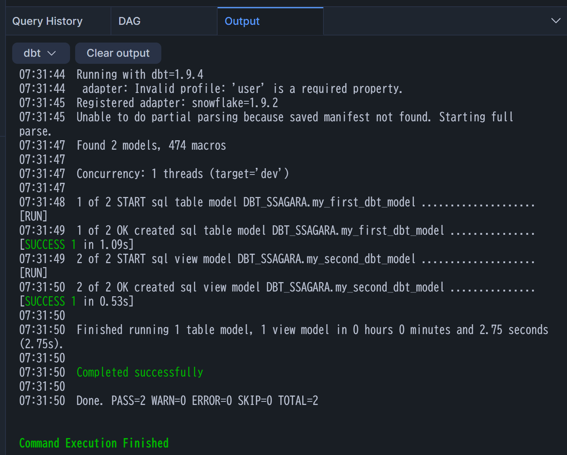The width and height of the screenshot is (567, 455).
Task: Click the 'Unable to do partial parsing' message
Action: click(x=294, y=117)
